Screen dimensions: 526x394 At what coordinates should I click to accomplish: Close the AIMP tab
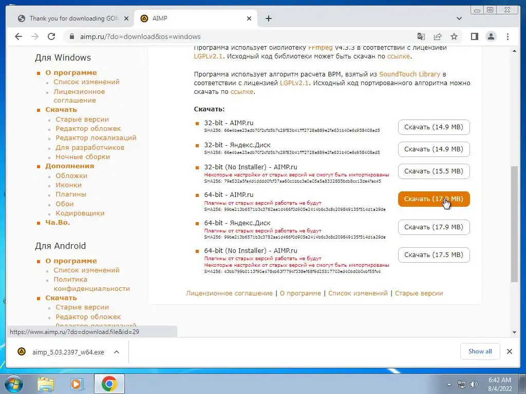tap(249, 18)
